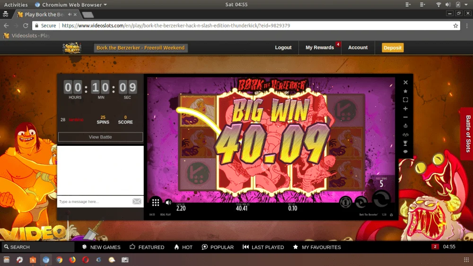Viewport: 473px width, 266px height.
Task: Open the Files manager in dock
Action: pos(6,260)
